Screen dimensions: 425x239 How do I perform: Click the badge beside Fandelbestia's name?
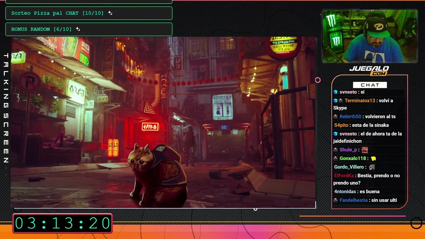(x=336, y=200)
